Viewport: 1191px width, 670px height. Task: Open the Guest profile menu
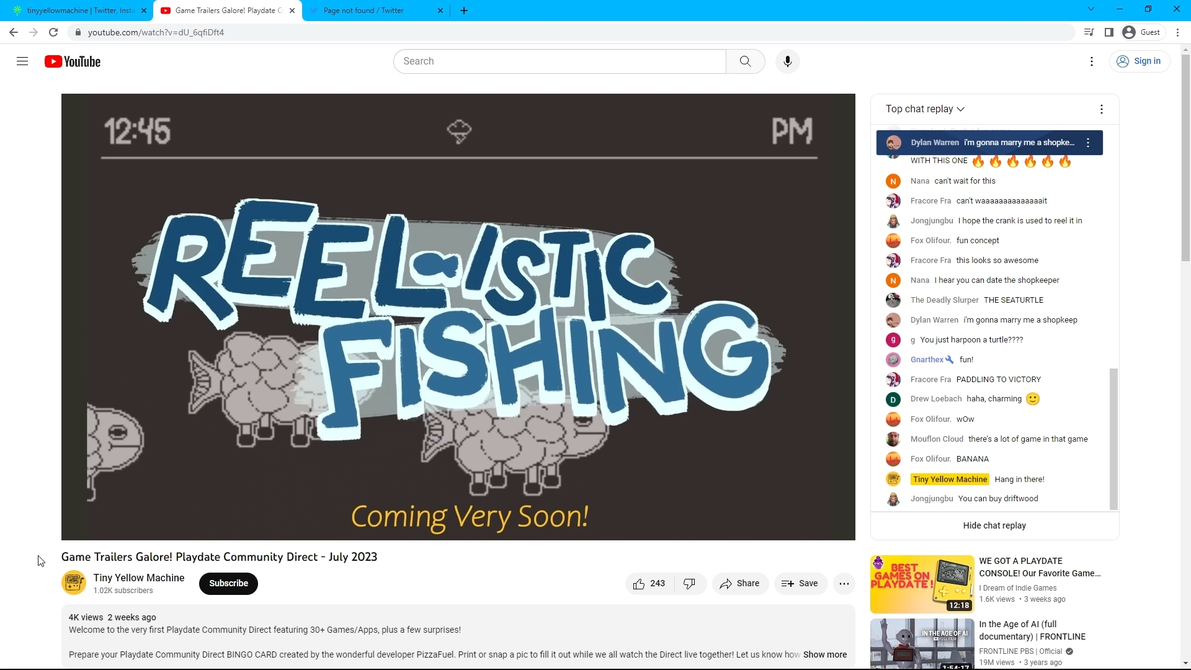point(1142,32)
